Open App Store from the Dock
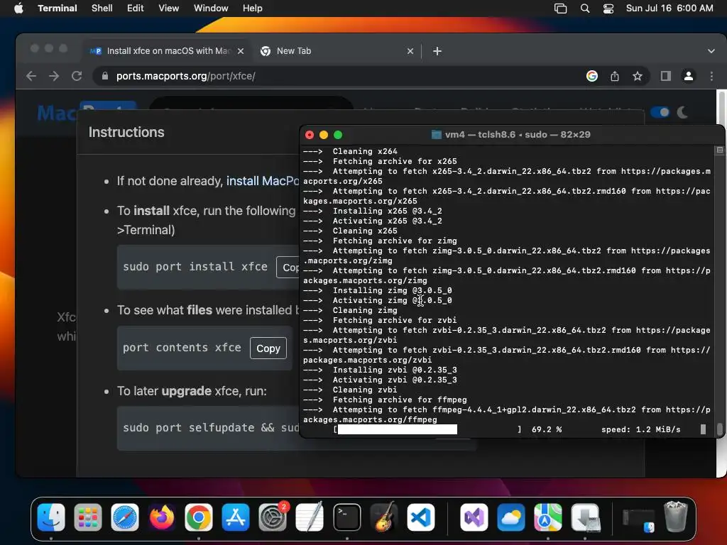Image resolution: width=727 pixels, height=545 pixels. pos(236,517)
